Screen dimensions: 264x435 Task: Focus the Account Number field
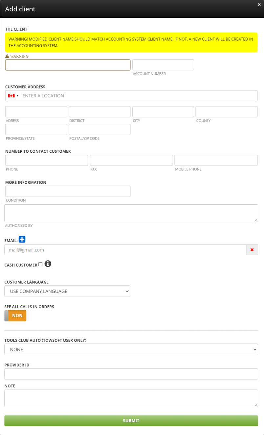163,65
